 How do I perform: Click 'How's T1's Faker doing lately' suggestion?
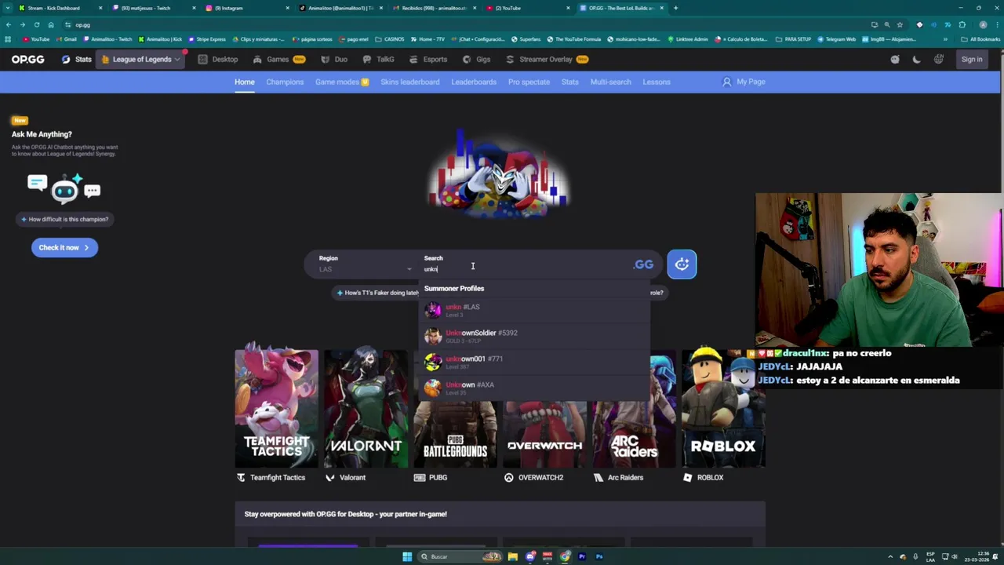click(376, 293)
